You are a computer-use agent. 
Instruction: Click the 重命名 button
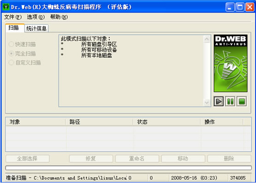(x=137, y=159)
